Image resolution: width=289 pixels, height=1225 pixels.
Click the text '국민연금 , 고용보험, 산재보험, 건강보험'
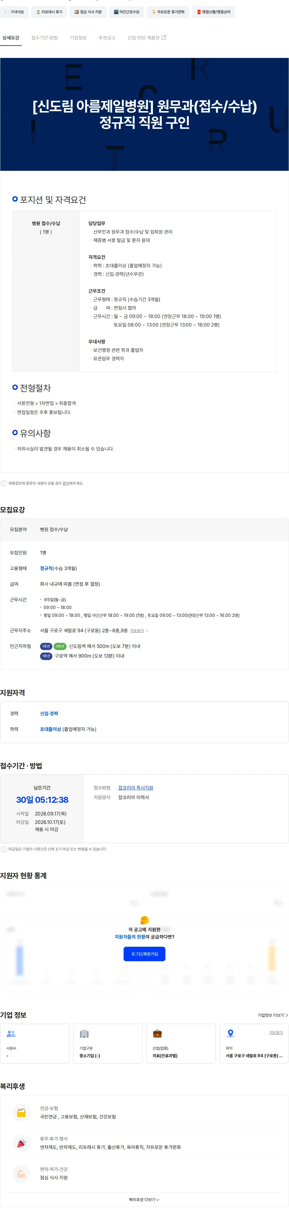click(x=78, y=1117)
